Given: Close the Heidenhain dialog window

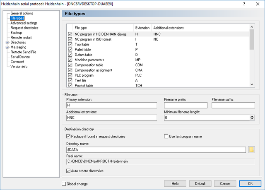Looking at the screenshot, I should (x=258, y=4).
